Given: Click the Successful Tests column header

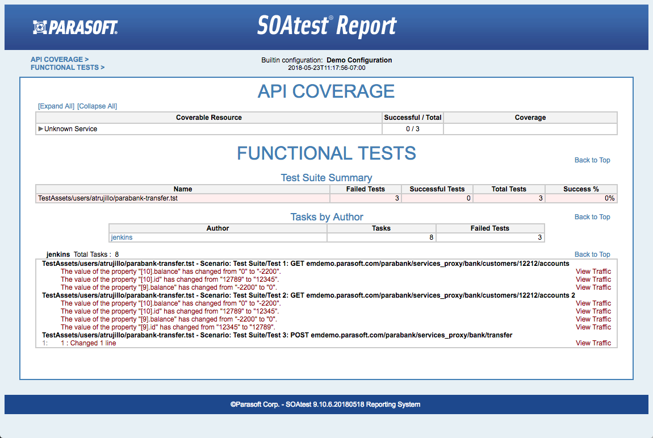Looking at the screenshot, I should click(437, 189).
